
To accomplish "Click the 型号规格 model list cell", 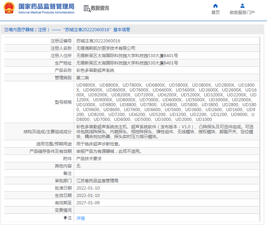I will point(167,102).
